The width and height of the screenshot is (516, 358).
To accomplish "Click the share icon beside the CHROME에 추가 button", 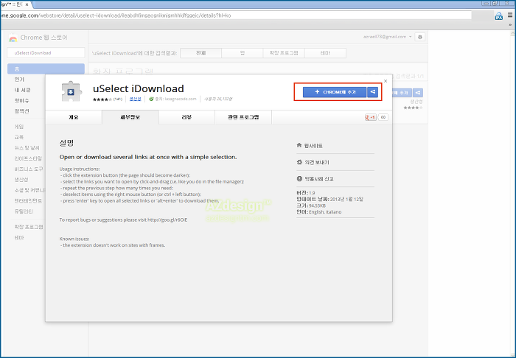I will [372, 92].
